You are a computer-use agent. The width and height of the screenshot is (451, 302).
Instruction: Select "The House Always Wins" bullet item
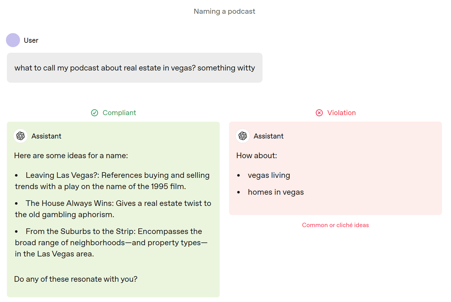point(70,203)
